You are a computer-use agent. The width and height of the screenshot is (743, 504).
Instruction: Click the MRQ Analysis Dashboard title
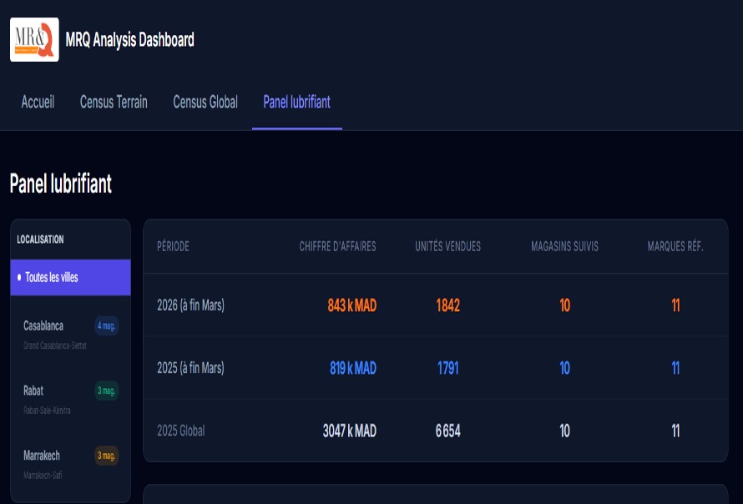(129, 39)
